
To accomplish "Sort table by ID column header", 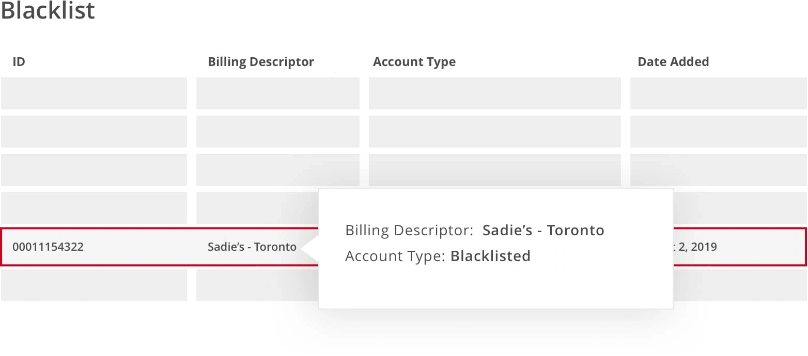I will click(x=19, y=62).
